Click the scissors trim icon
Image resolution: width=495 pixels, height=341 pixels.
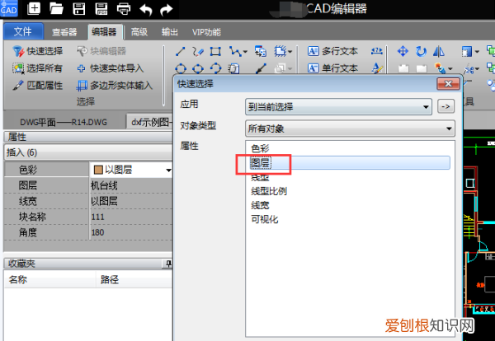(469, 68)
